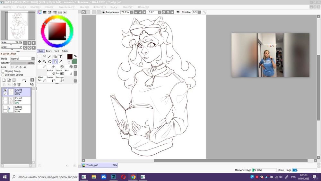Image resolution: width=321 pixels, height=181 pixels.
Task: Select the Hand pan tool
Action: pos(55,61)
